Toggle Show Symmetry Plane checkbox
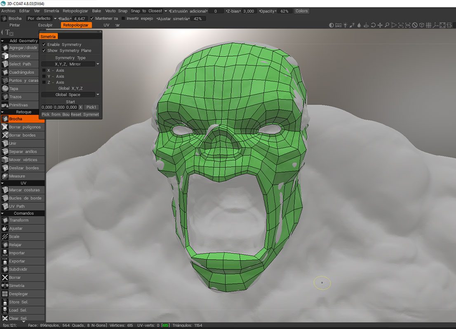 click(x=44, y=51)
